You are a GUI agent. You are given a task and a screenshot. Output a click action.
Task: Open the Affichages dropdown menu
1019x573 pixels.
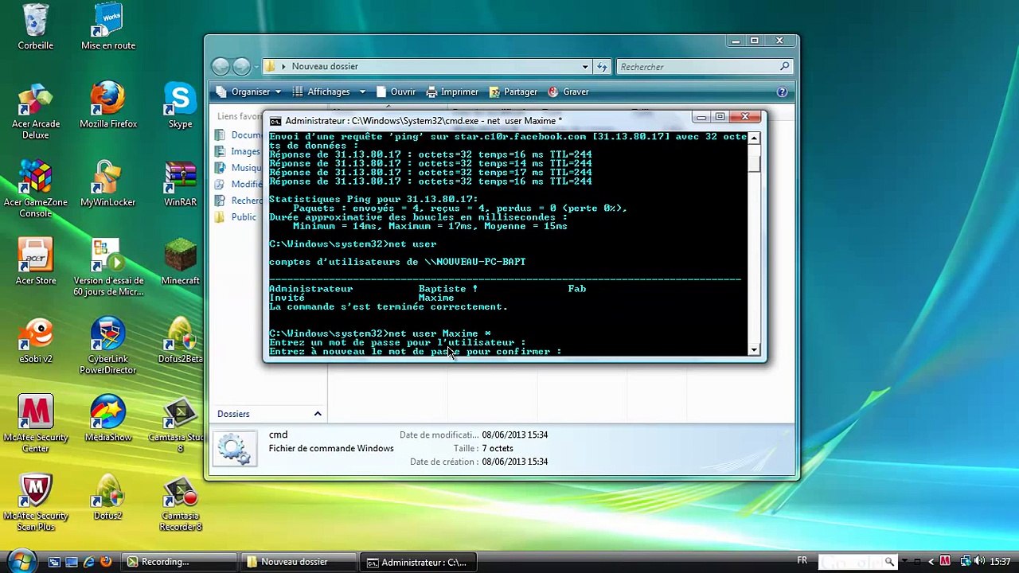[x=328, y=92]
